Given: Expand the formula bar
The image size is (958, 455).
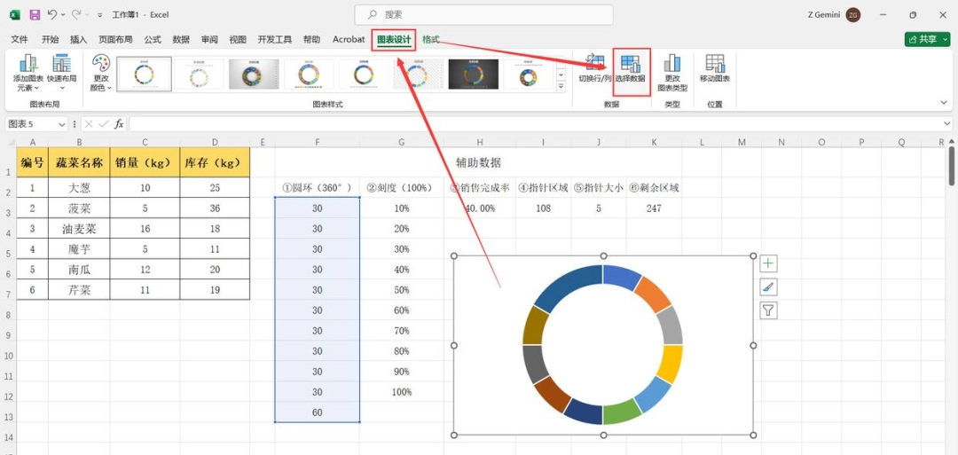Looking at the screenshot, I should coord(947,124).
